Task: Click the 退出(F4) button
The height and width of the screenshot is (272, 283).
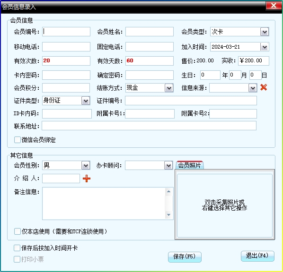Action: click(257, 255)
